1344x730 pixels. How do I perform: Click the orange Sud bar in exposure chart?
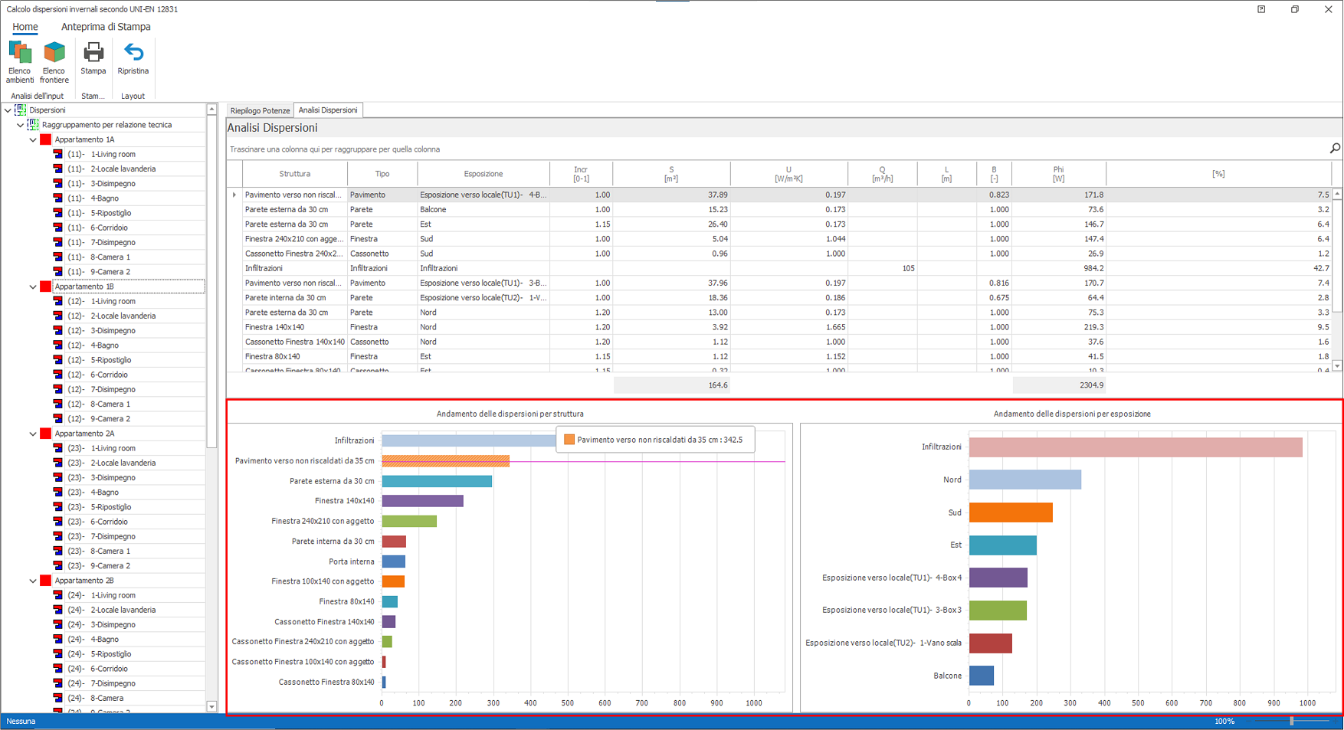(x=1010, y=512)
